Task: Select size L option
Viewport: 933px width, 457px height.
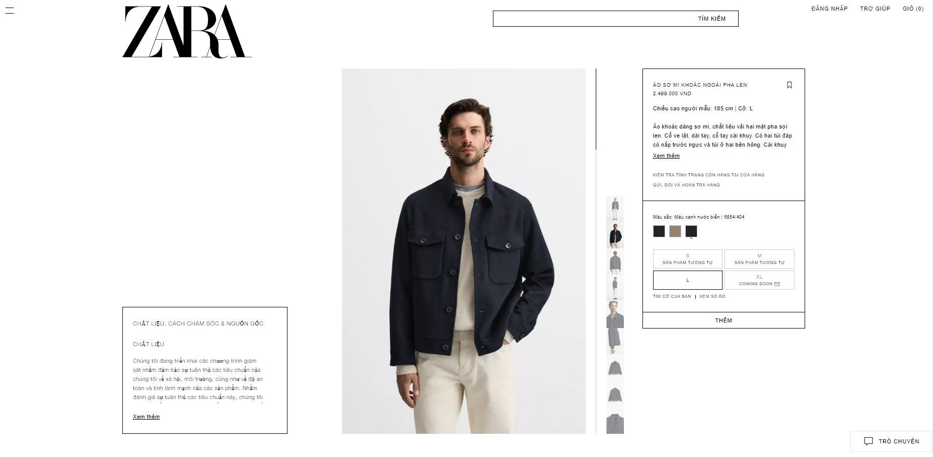Action: point(687,280)
